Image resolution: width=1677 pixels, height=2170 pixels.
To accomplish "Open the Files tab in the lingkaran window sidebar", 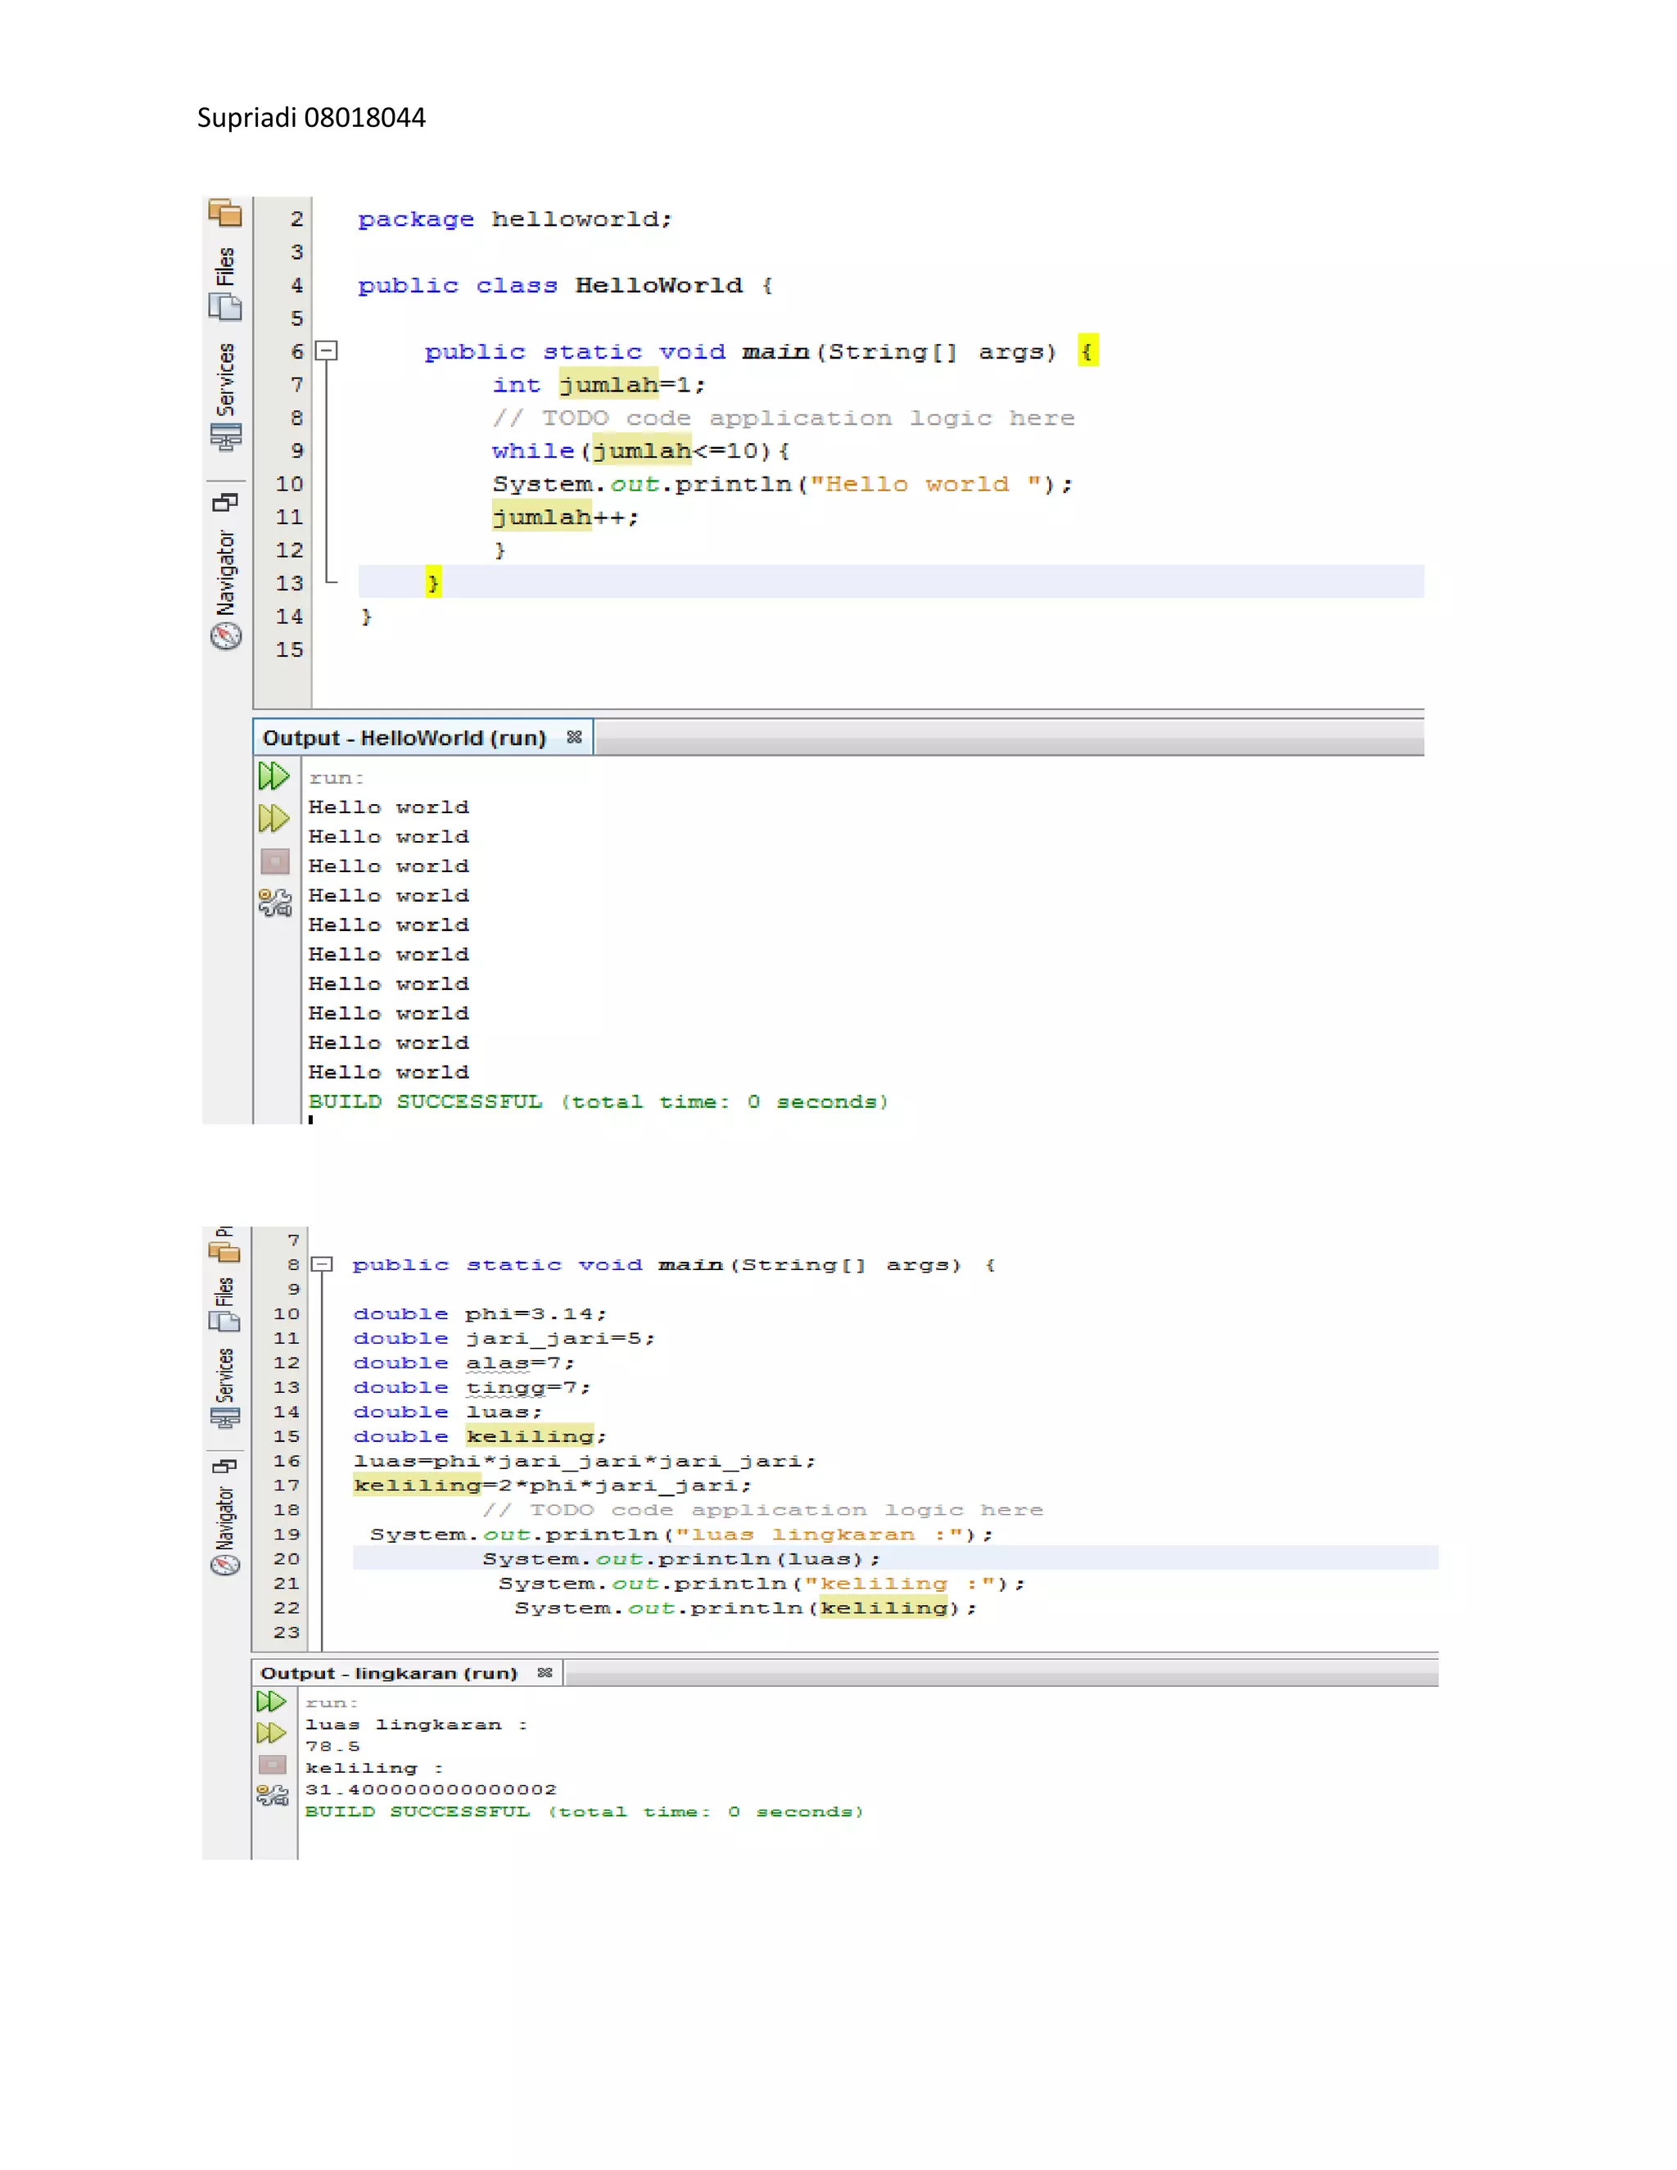I will (224, 1304).
